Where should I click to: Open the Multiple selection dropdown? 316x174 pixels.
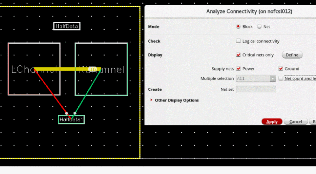[256, 78]
